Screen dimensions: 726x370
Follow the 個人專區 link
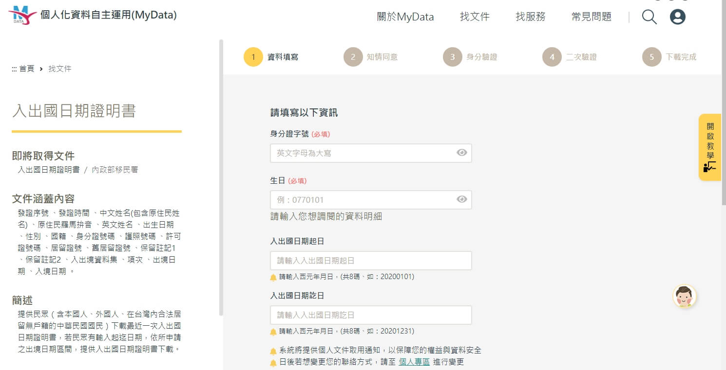pos(414,362)
